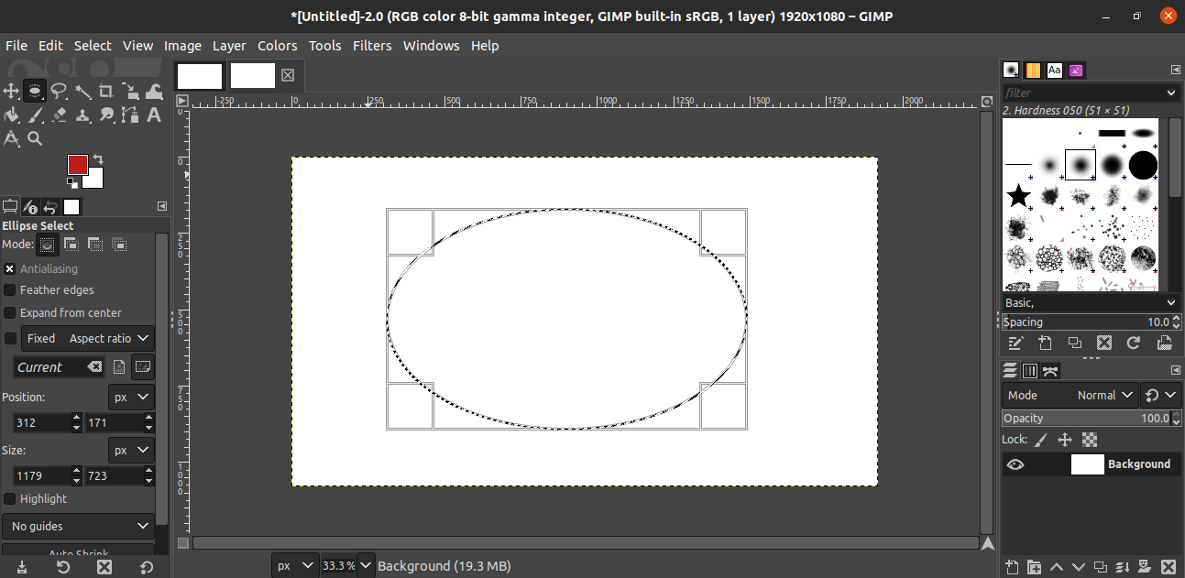Enable Feather edges option

coord(10,290)
